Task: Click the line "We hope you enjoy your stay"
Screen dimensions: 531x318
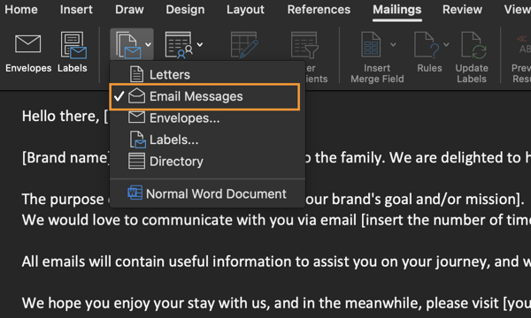Action: (x=276, y=303)
